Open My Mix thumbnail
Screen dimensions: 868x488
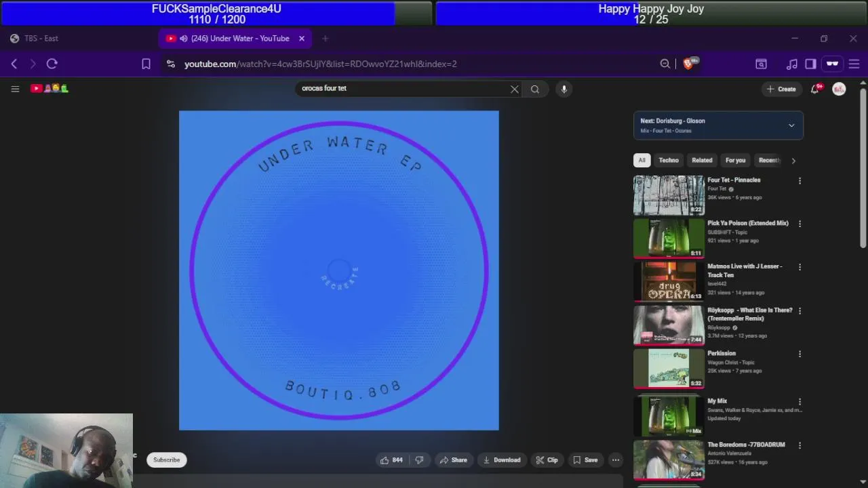point(669,416)
